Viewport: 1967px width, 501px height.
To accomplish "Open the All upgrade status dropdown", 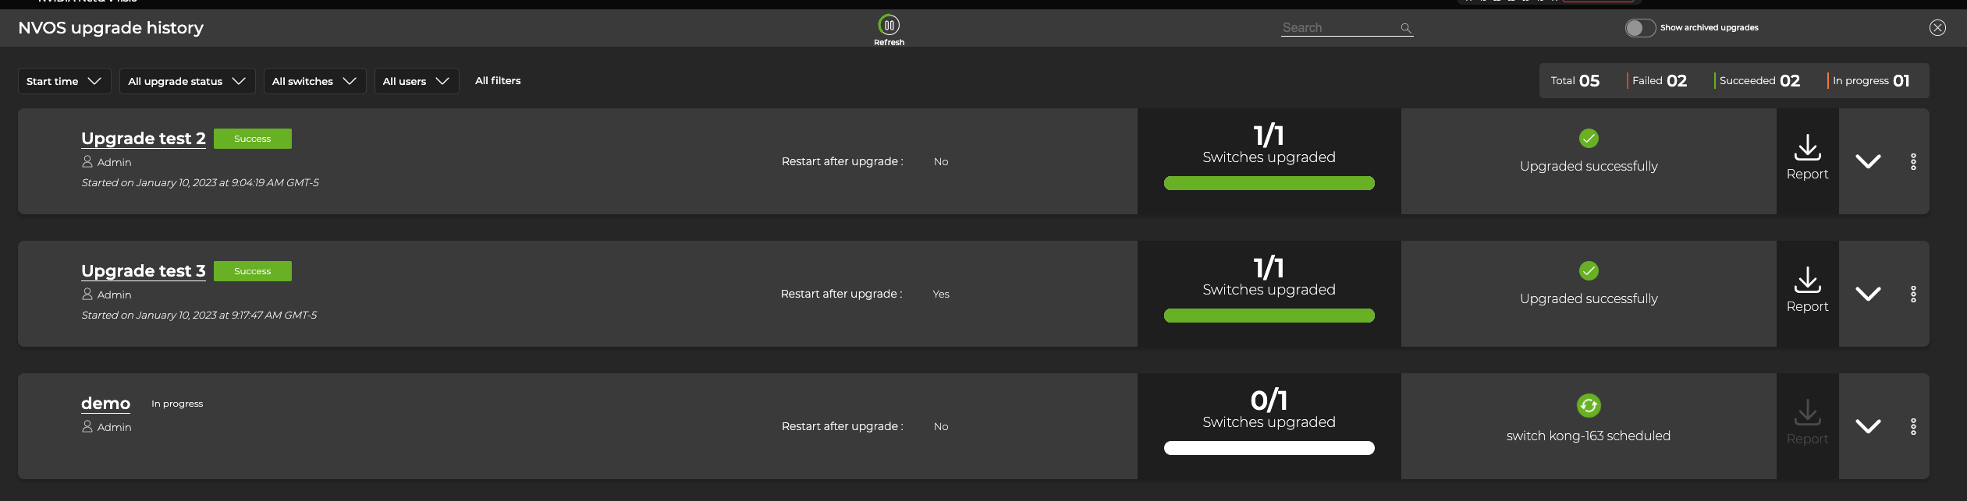I will tap(186, 81).
